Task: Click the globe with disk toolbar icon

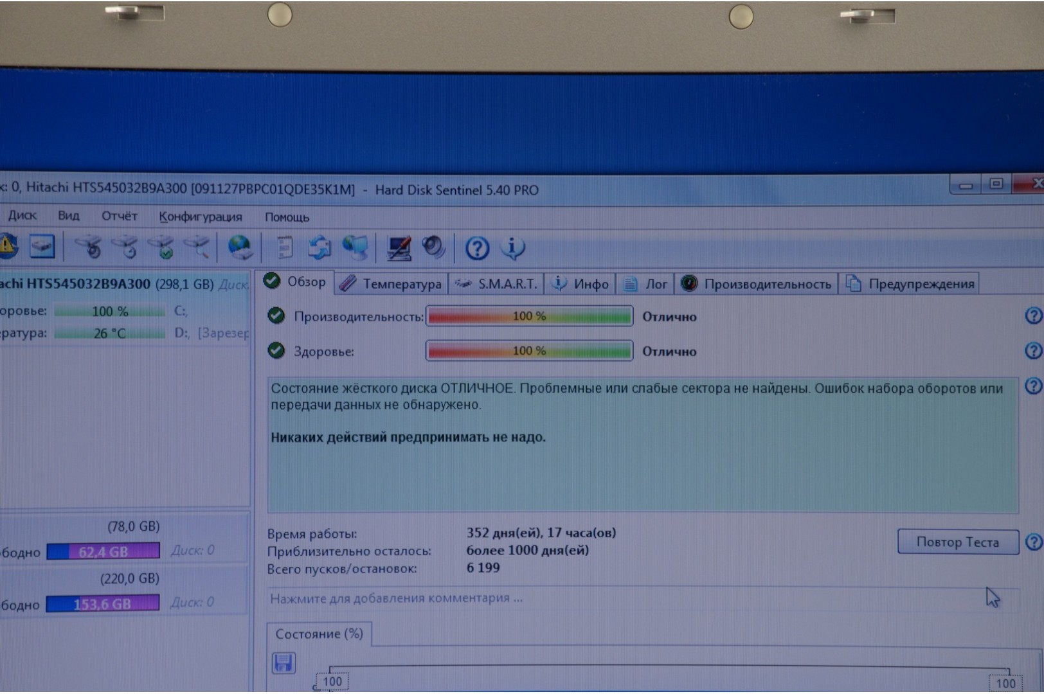Action: tap(240, 247)
